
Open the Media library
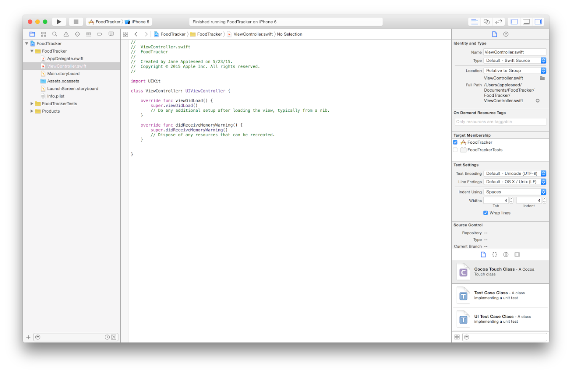(x=517, y=254)
